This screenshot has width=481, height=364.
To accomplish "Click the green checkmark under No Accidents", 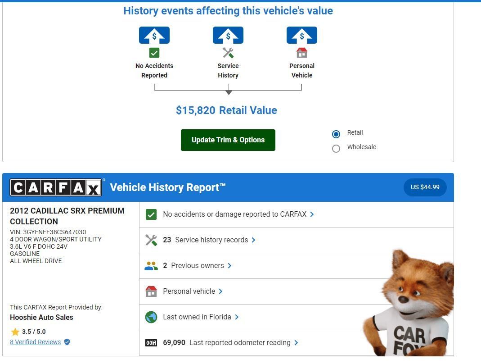I will click(x=154, y=53).
